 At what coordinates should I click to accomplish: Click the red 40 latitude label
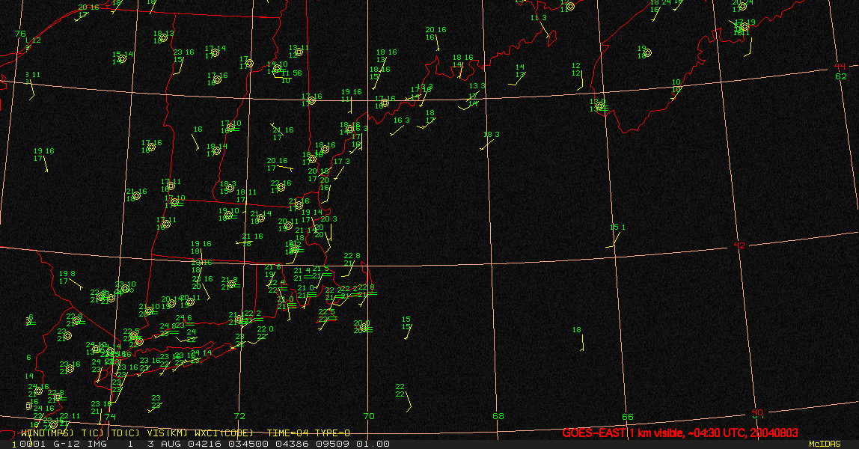758,412
